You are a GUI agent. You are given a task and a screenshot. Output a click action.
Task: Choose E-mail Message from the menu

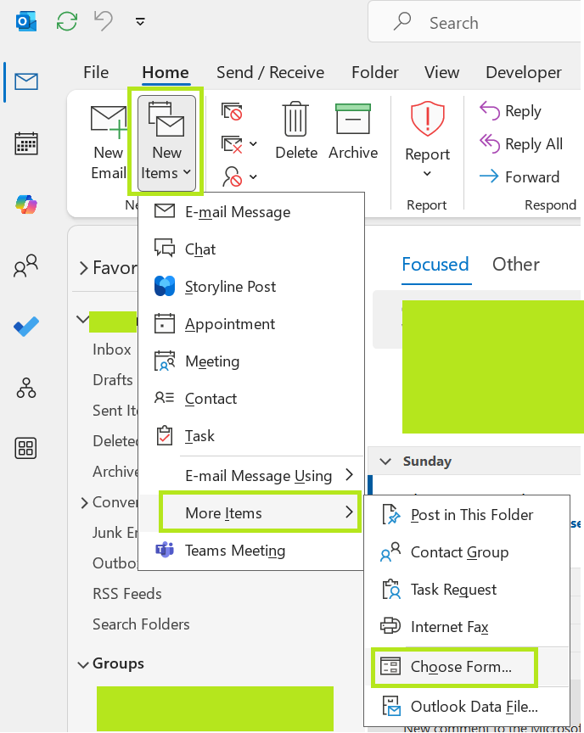pyautogui.click(x=251, y=212)
